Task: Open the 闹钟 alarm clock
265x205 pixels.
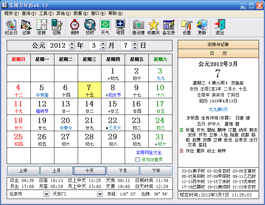Action: pos(75,27)
